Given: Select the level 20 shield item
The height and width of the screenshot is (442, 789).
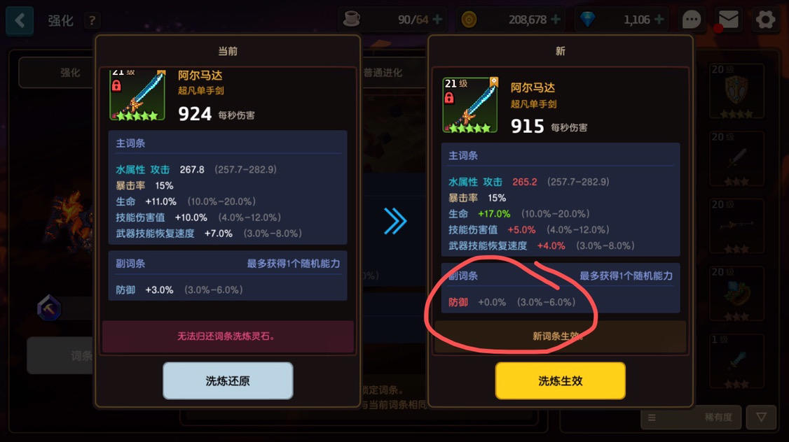Looking at the screenshot, I should [736, 91].
